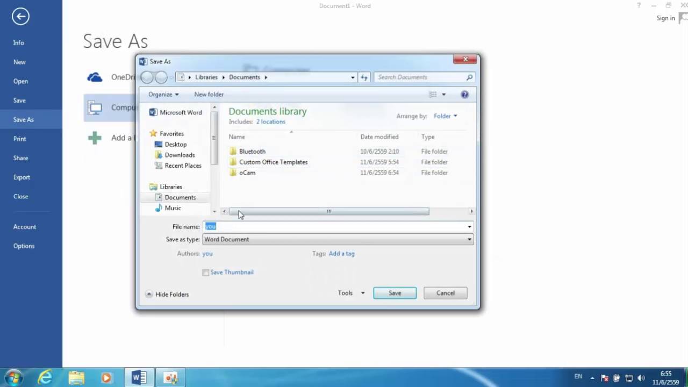688x387 pixels.
Task: Open the Organize dropdown menu
Action: (x=163, y=95)
